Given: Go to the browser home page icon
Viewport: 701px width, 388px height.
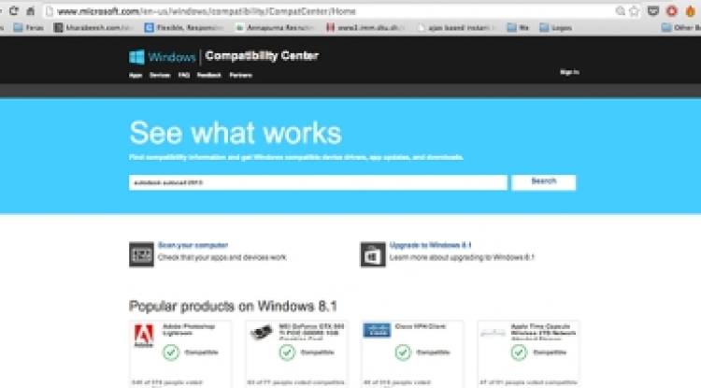Looking at the screenshot, I should pos(31,11).
